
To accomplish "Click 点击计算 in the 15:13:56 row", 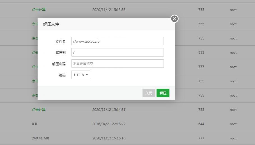I will (x=39, y=10).
